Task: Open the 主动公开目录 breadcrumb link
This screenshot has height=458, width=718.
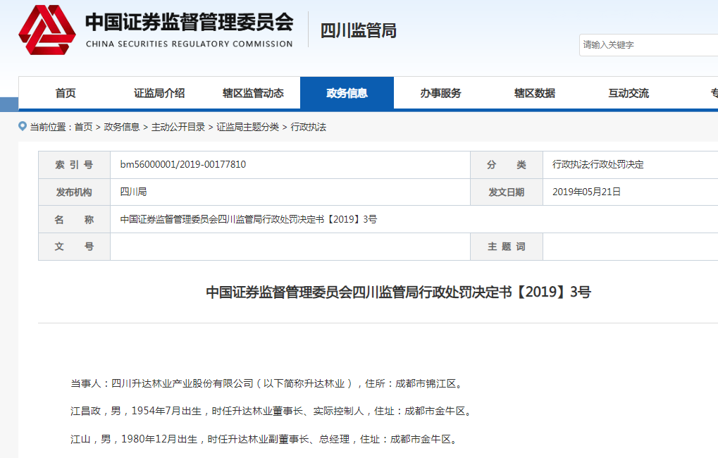Action: click(178, 127)
